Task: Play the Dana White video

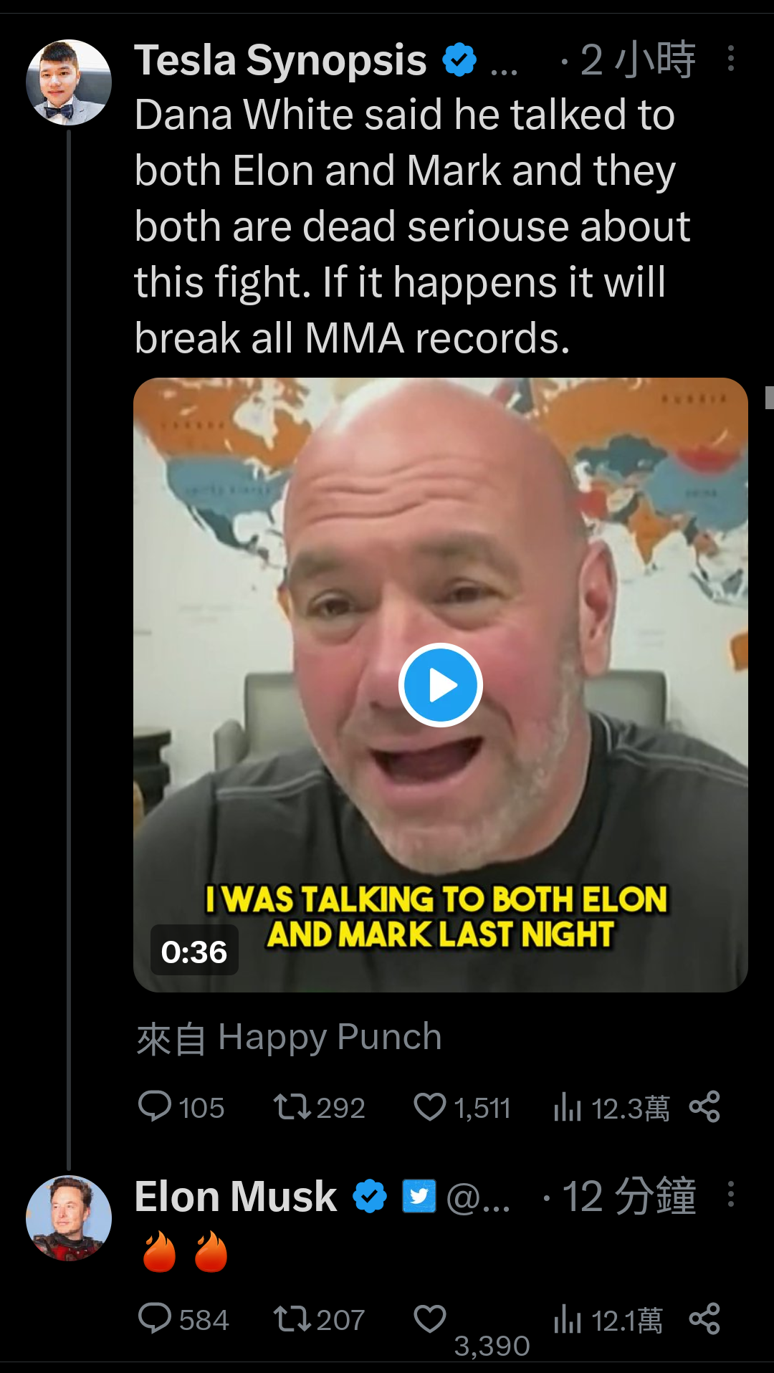Action: click(440, 685)
